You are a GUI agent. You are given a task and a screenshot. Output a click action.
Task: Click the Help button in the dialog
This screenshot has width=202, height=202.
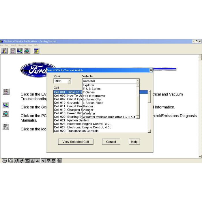pos(134,142)
